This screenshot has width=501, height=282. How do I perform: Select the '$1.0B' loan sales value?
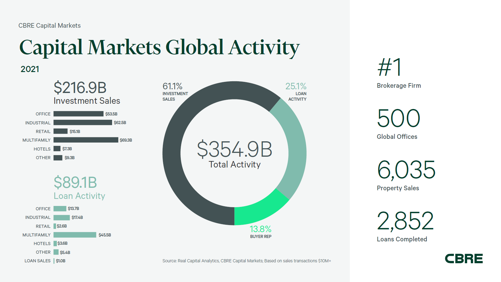point(61,261)
